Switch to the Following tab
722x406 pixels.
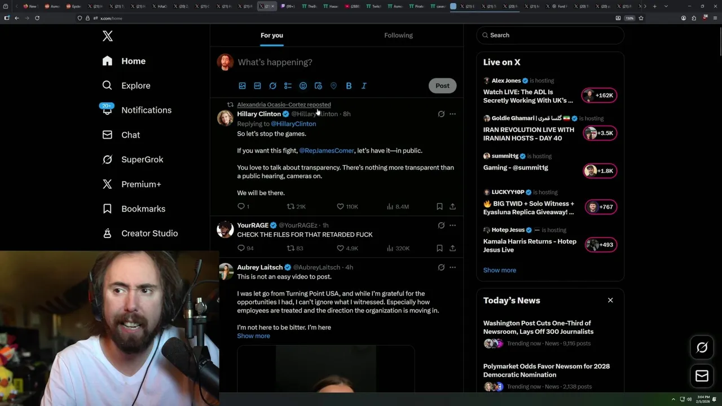[399, 36]
